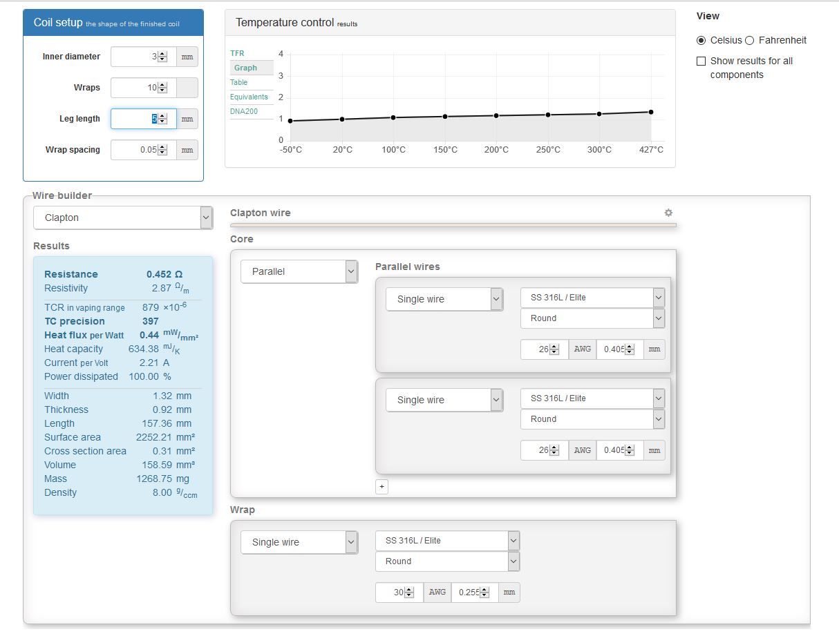Click first parallel wire's 0.405 diameter field
The height and width of the screenshot is (636, 839).
tap(620, 349)
